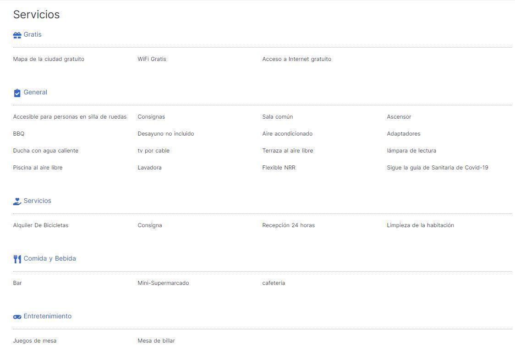Click the Aire acondicionado item

287,134
